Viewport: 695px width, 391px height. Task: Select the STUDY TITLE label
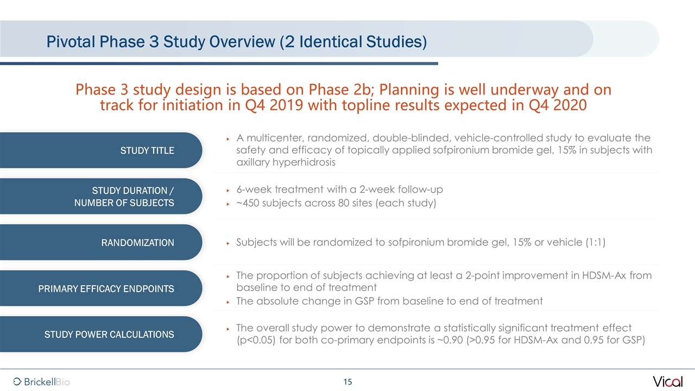tap(147, 150)
